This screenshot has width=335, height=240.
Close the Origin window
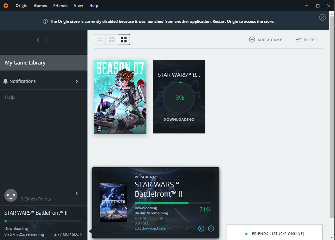(329, 6)
